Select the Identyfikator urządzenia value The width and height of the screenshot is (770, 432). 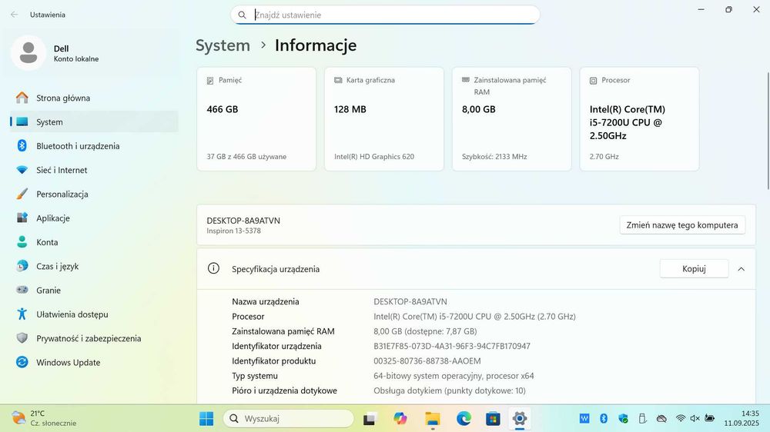(452, 346)
